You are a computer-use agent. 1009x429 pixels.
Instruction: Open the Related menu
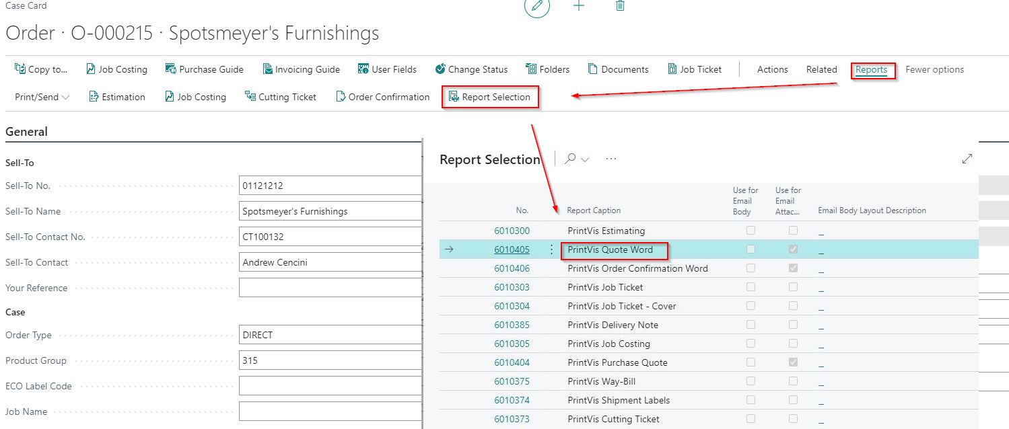821,69
